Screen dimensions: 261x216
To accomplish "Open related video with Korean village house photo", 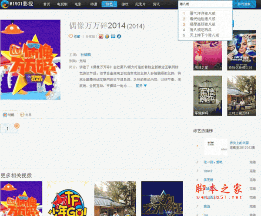I will click(115, 199).
